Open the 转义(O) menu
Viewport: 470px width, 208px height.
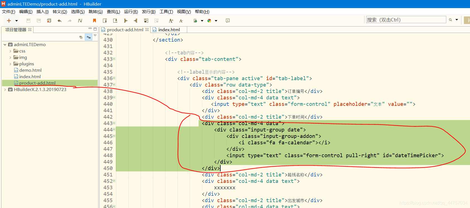point(60,12)
